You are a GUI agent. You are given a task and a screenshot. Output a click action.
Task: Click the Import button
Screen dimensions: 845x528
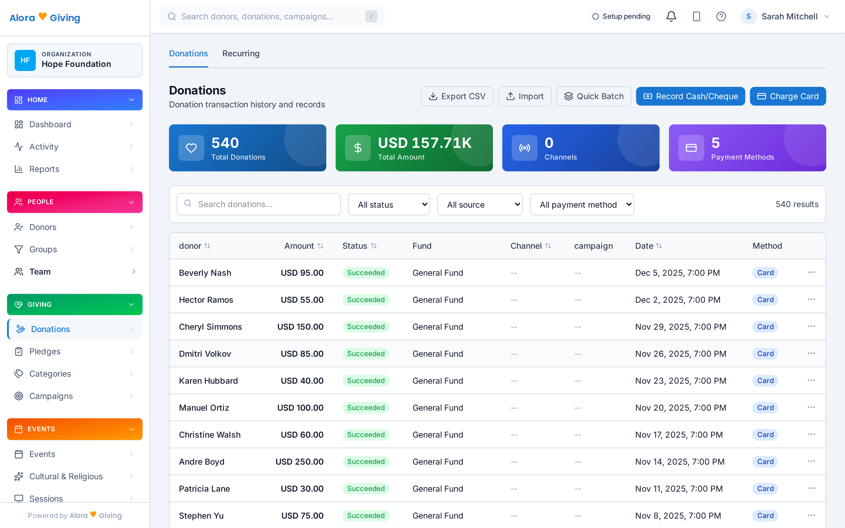pos(525,96)
